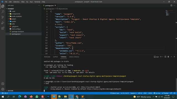Change line endings via CRLF item
Image resolution: width=177 pixels, height=99 pixels.
click(x=145, y=93)
